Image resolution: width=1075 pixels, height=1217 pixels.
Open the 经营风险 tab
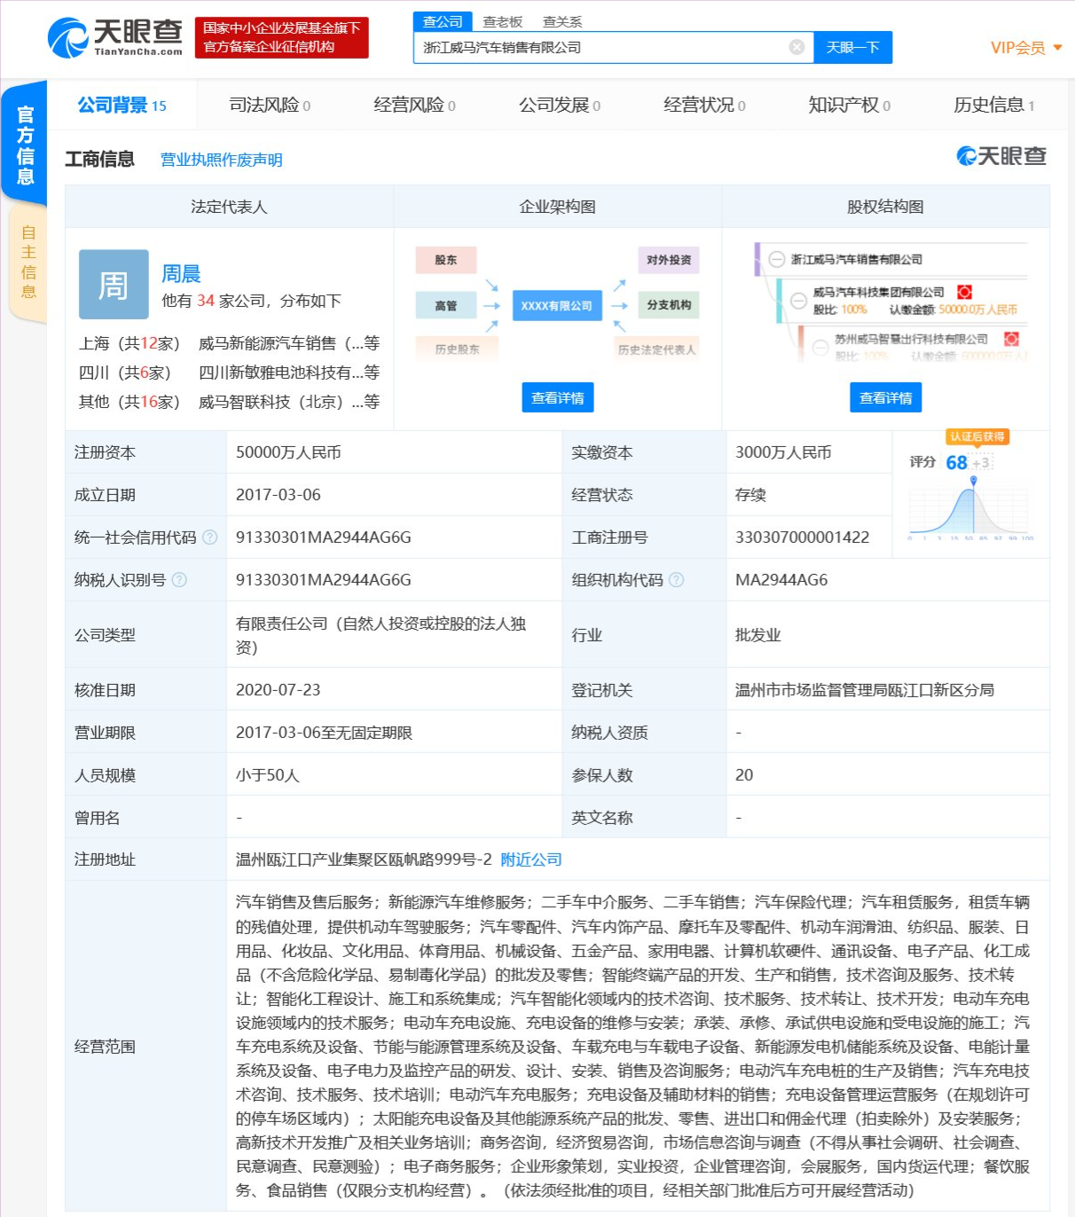tap(414, 106)
